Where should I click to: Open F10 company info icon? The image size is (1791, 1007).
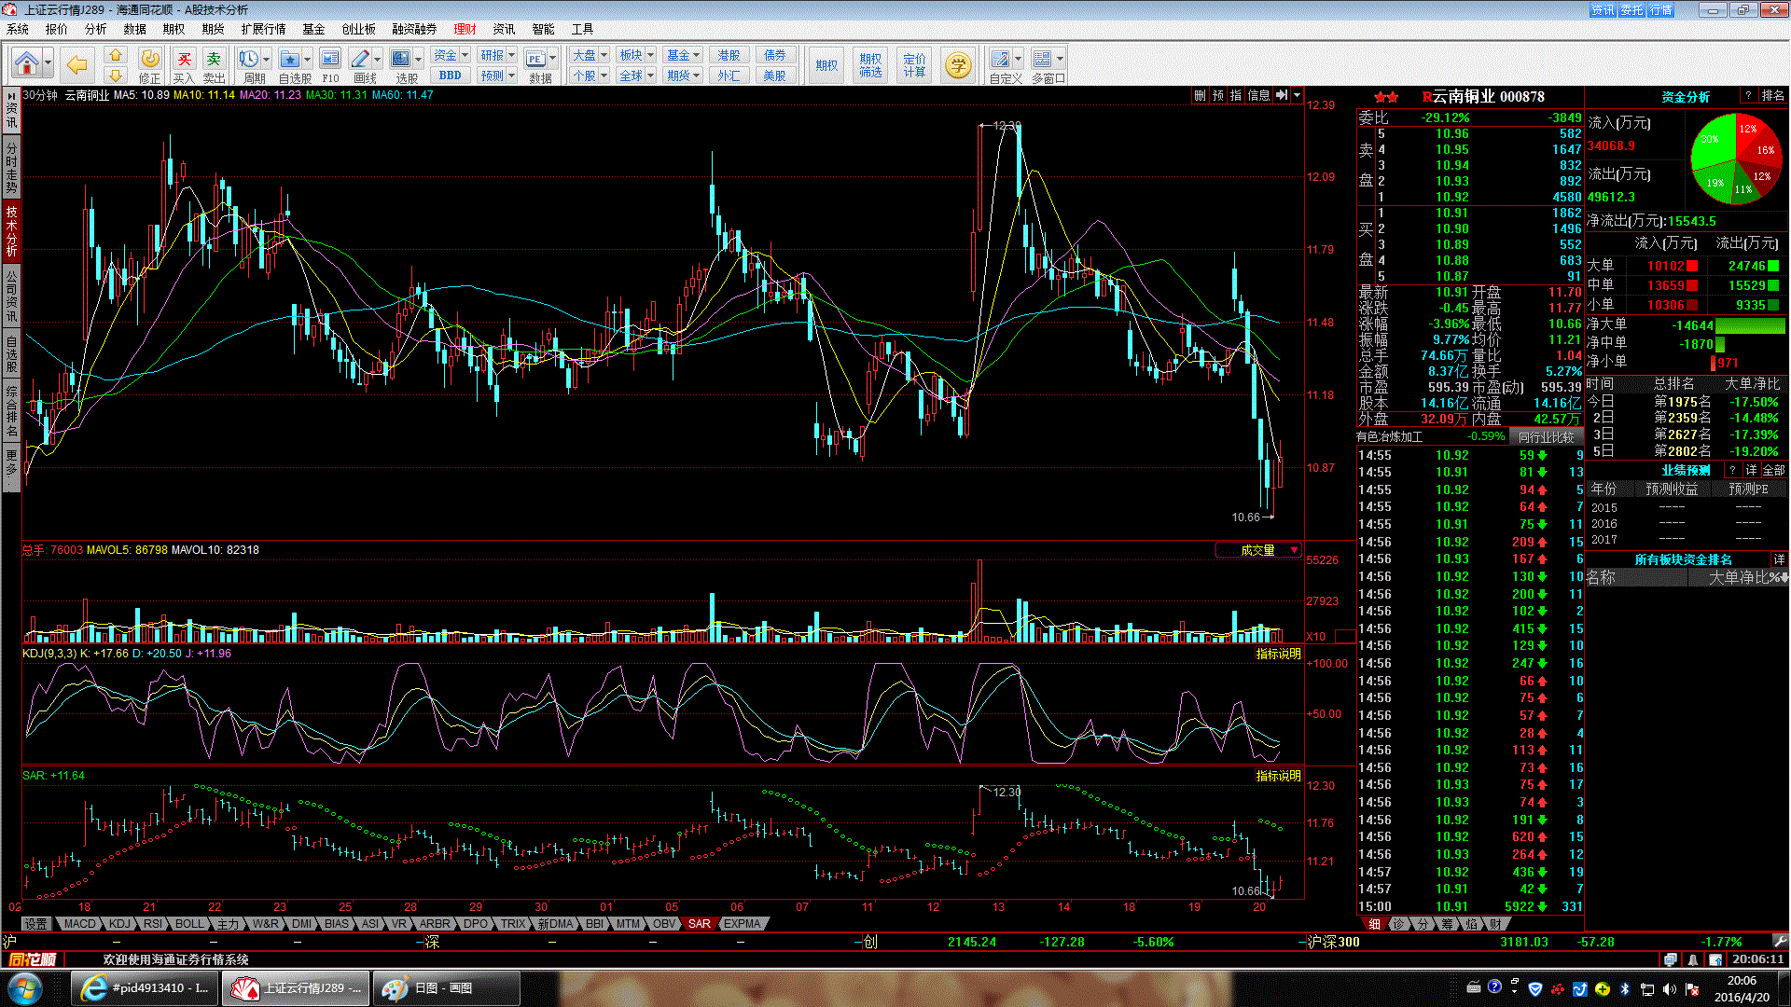[x=330, y=59]
